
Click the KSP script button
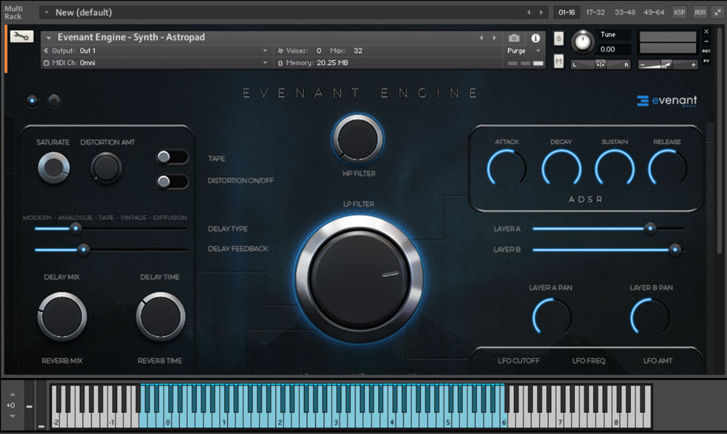click(x=679, y=12)
